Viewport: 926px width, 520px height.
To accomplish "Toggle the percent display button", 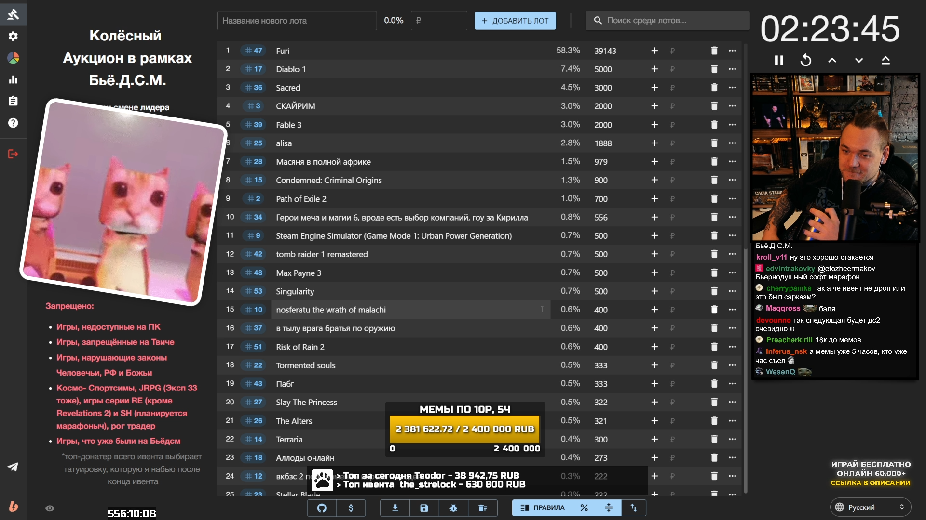I will coord(584,508).
